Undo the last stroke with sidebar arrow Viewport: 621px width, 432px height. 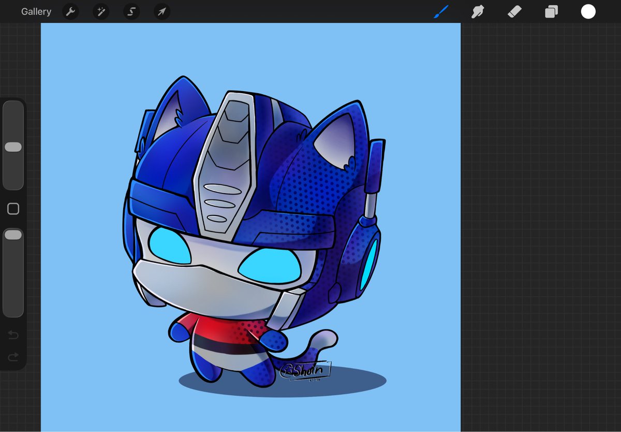(x=13, y=335)
